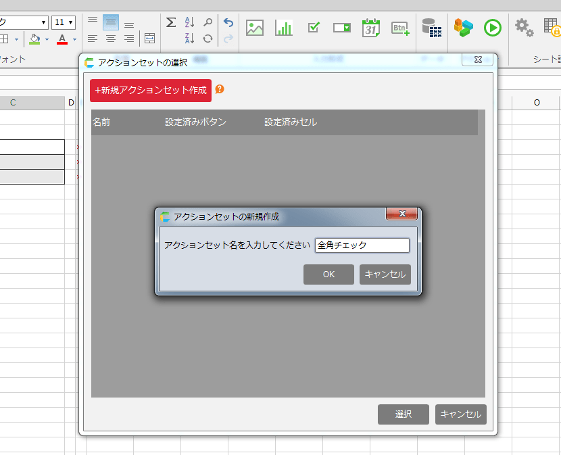The image size is (561, 455).
Task: Click the 選択 button in the selection dialog
Action: pos(403,414)
